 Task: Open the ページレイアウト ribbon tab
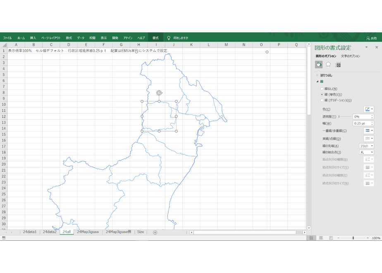coord(51,38)
